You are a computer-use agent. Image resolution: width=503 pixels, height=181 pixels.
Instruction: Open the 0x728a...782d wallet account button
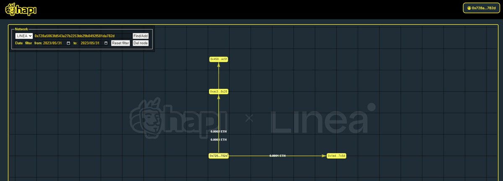tap(481, 8)
